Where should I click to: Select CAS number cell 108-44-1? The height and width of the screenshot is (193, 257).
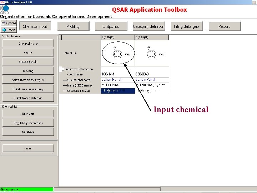(x=118, y=74)
